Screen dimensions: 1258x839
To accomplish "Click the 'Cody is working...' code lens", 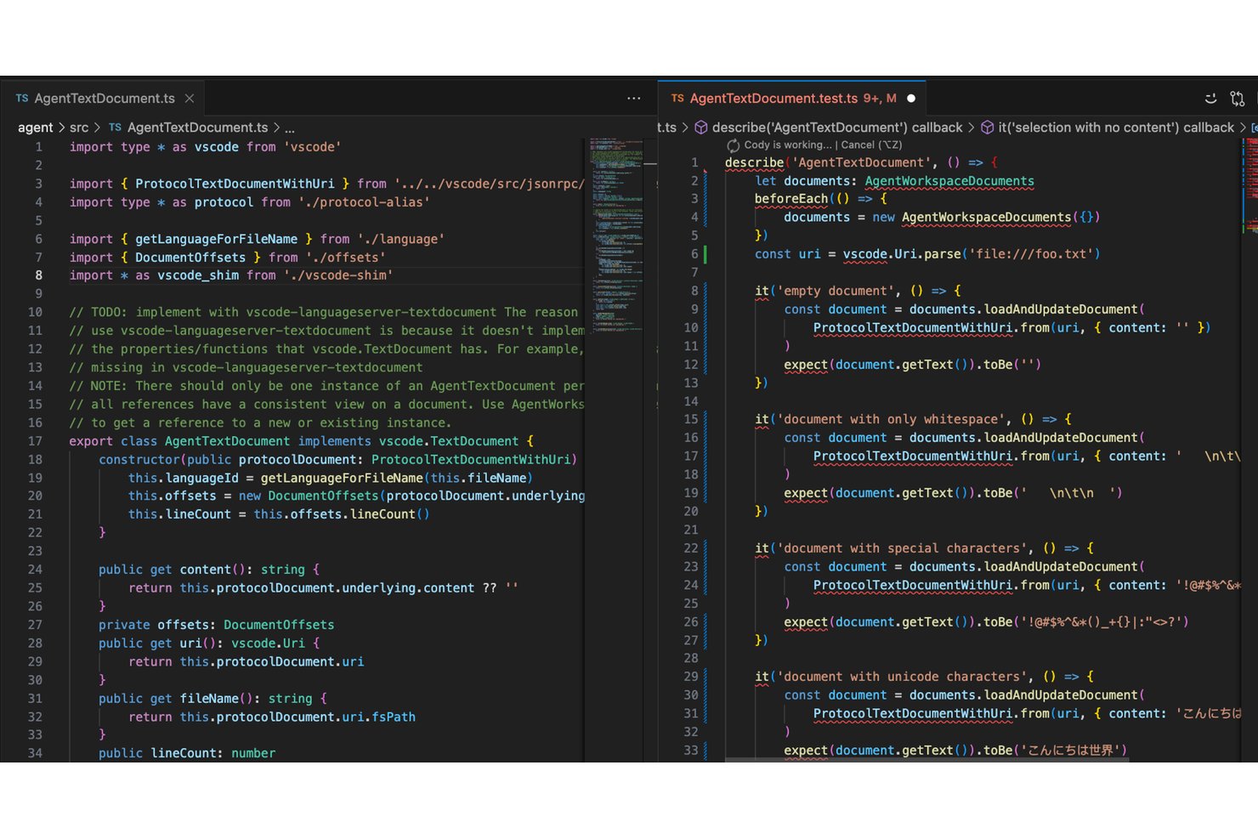I will [788, 145].
